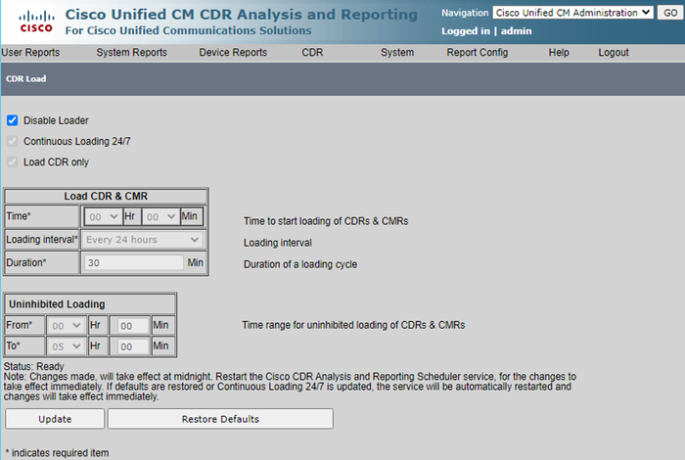Click the GO button
685x460 pixels.
pyautogui.click(x=670, y=13)
